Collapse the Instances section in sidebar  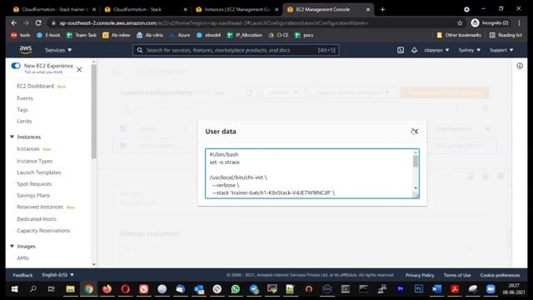coord(12,137)
